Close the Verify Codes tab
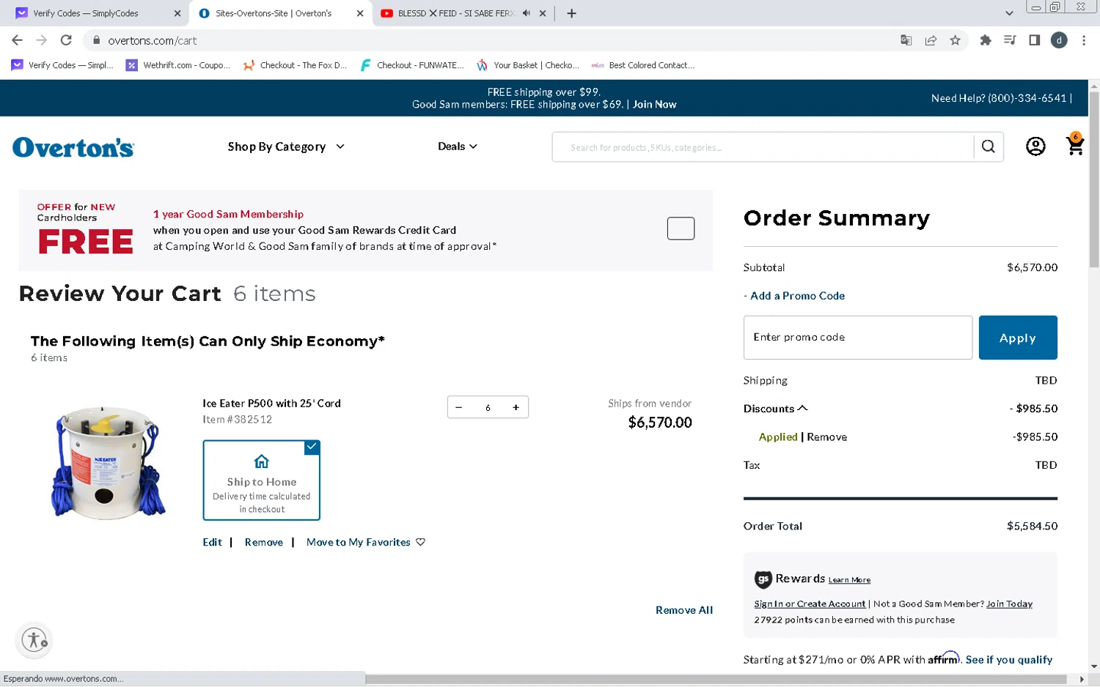1100x687 pixels. point(177,13)
